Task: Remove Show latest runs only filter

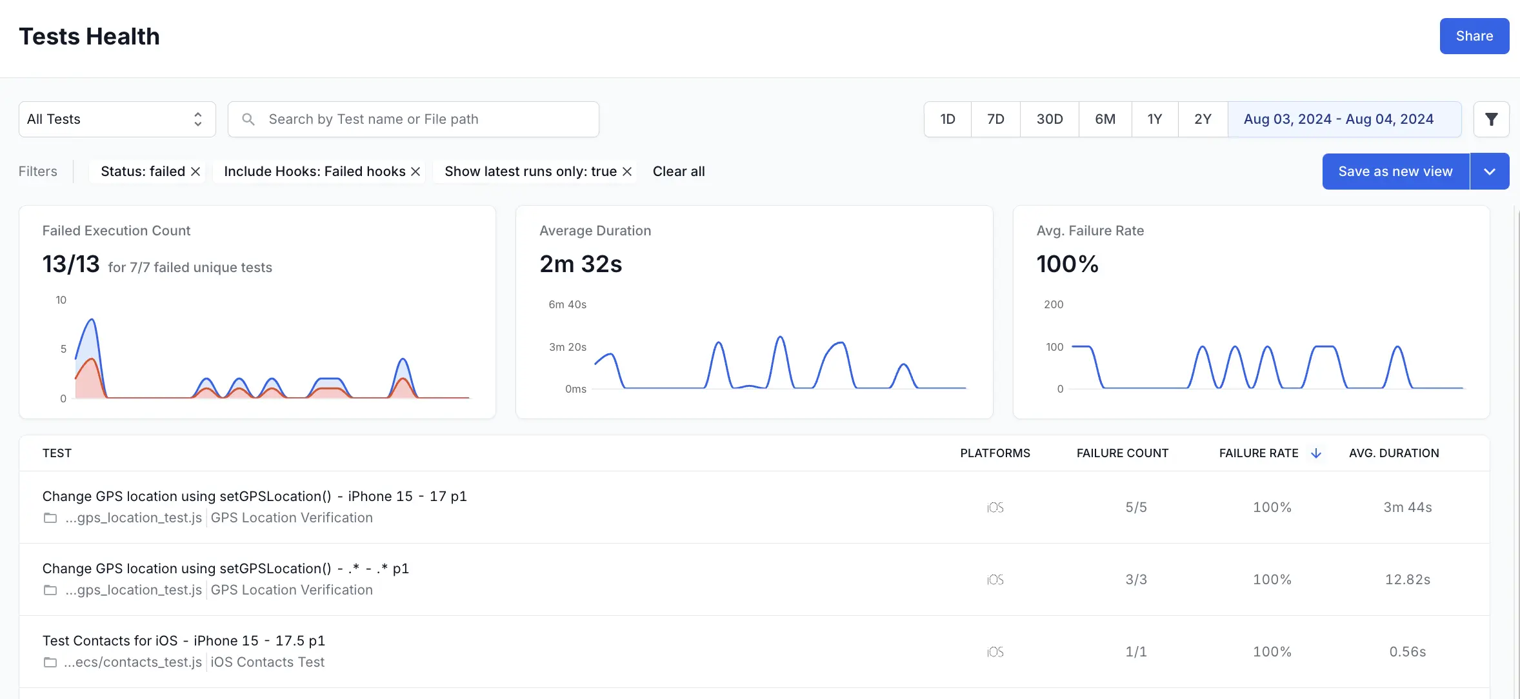Action: point(626,172)
